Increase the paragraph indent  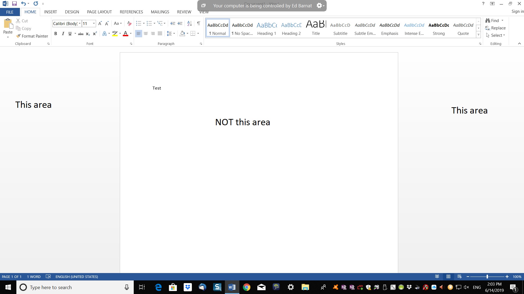click(180, 23)
